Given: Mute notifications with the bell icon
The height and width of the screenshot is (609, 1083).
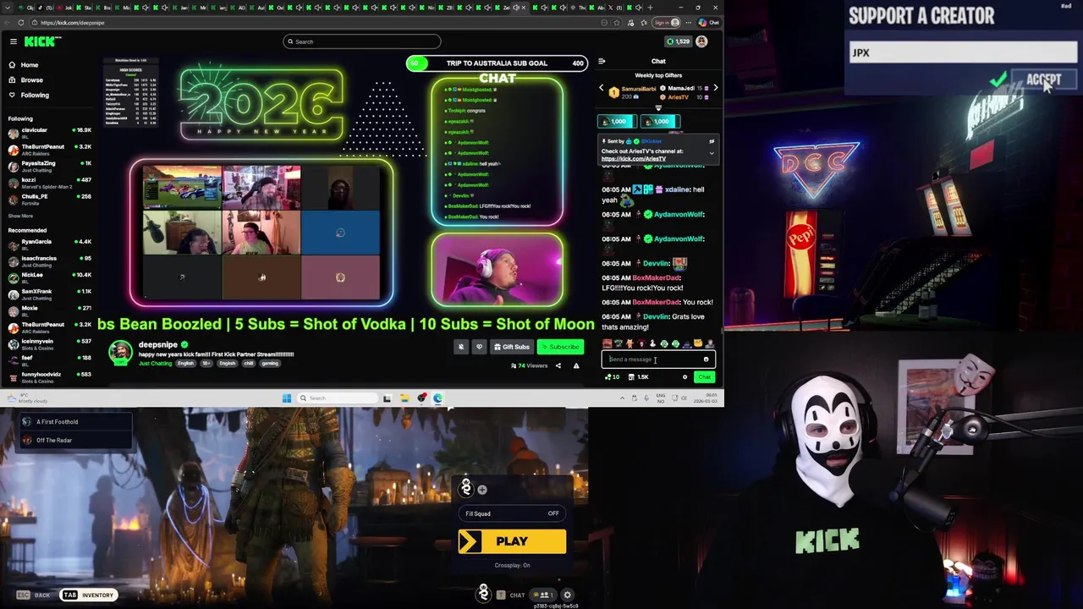Looking at the screenshot, I should (461, 347).
